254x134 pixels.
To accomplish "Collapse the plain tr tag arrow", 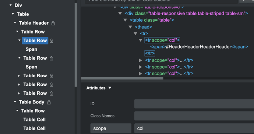I will pyautogui.click(x=135, y=33).
